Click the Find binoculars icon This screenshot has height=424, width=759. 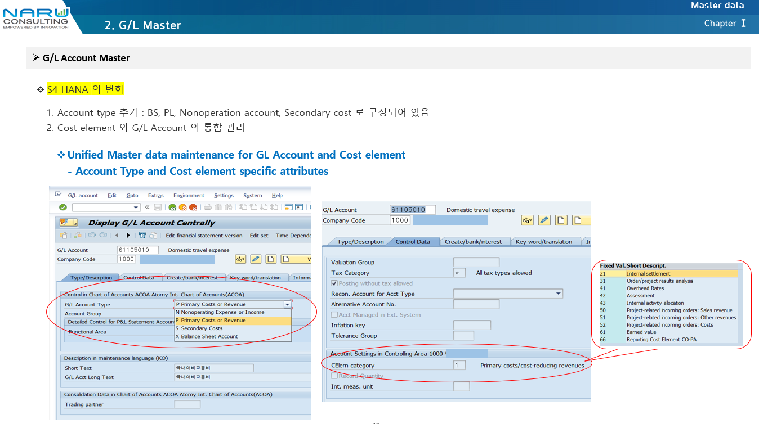pos(218,208)
